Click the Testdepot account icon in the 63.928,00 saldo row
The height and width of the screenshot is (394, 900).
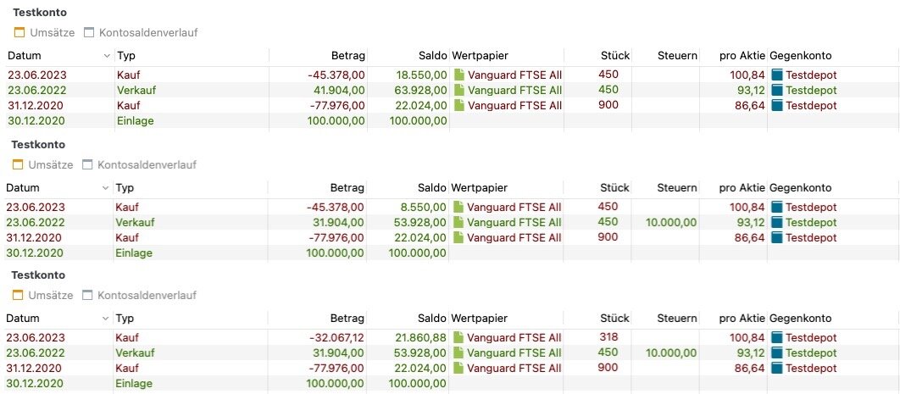[x=777, y=90]
